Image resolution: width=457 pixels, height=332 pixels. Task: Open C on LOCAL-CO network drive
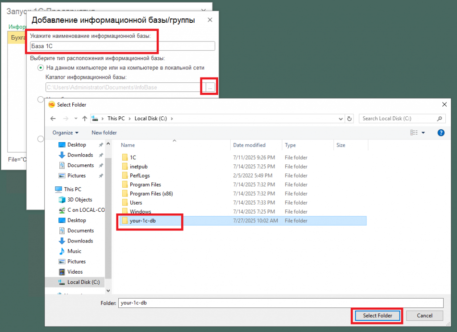coord(82,210)
